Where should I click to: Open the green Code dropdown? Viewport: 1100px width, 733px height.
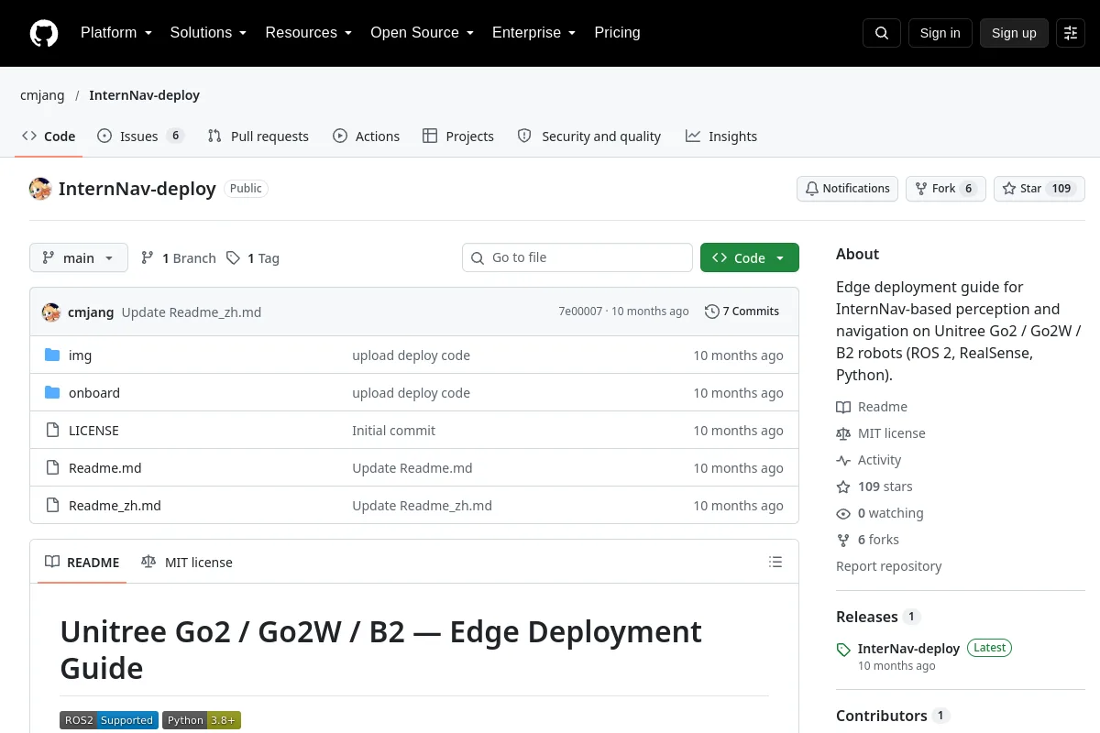750,257
